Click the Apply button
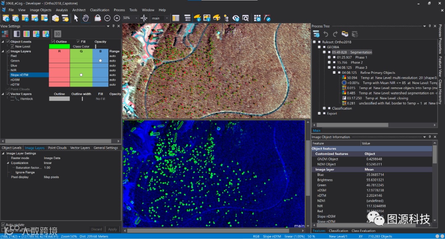Screen dimensions: 445x239 (112, 229)
